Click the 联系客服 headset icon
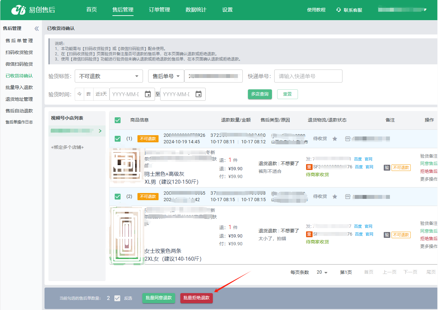 pos(339,10)
